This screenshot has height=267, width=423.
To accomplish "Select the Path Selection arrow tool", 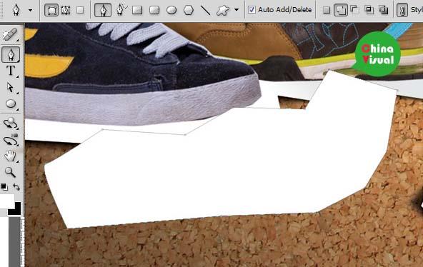I will 10,87.
